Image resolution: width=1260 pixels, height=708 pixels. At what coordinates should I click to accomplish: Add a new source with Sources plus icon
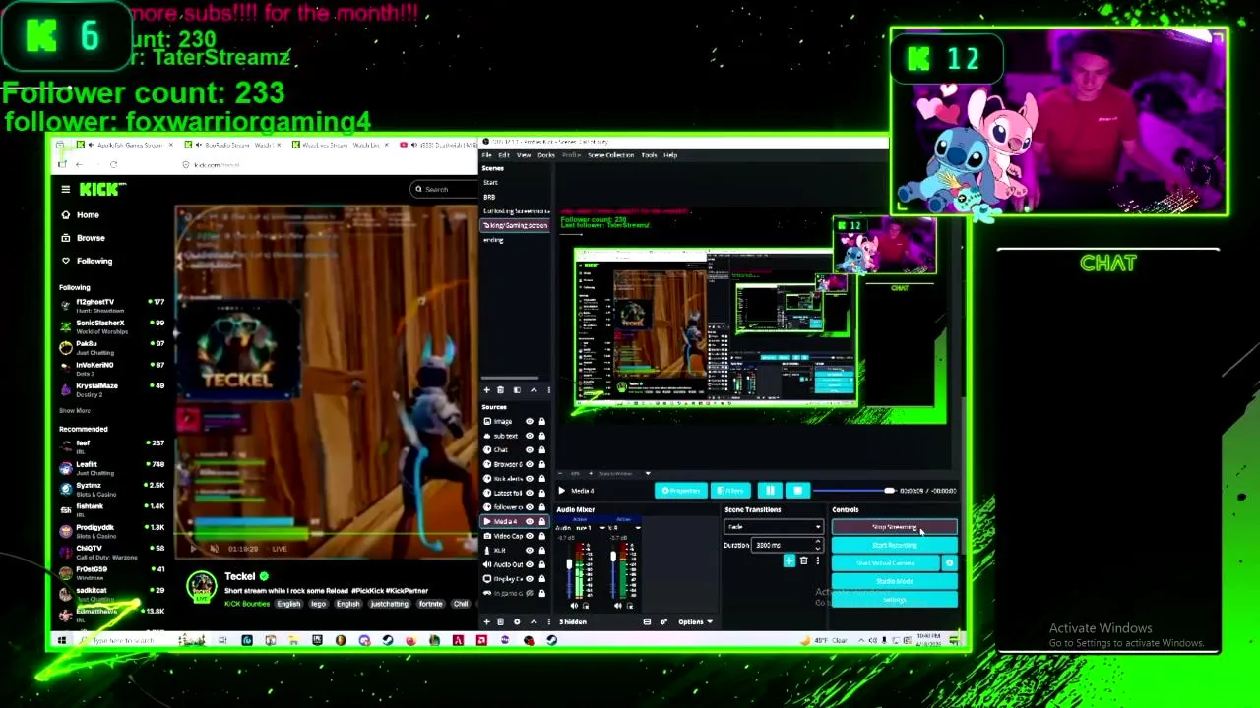[486, 621]
